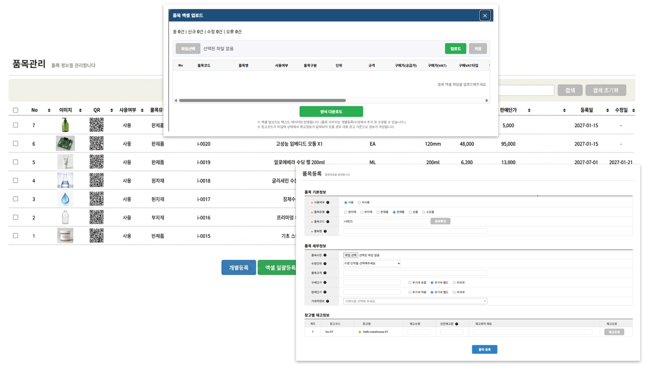Click sort arrows on the QR column
The width and height of the screenshot is (648, 367).
point(112,110)
